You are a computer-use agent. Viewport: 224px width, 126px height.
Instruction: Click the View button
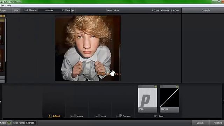click(68, 10)
